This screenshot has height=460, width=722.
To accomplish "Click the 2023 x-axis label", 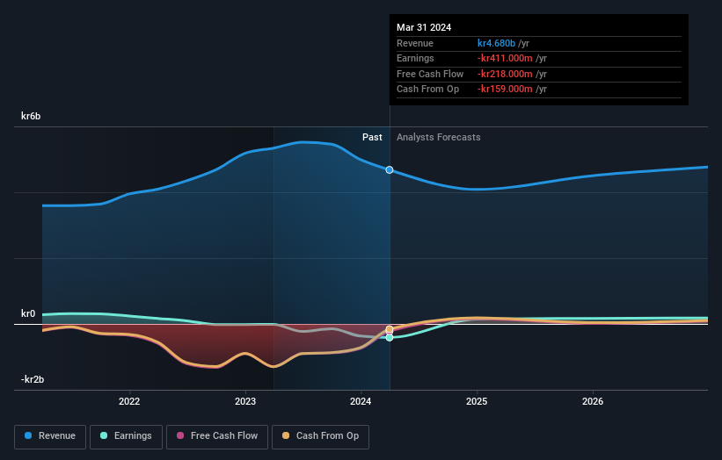I will coord(245,401).
